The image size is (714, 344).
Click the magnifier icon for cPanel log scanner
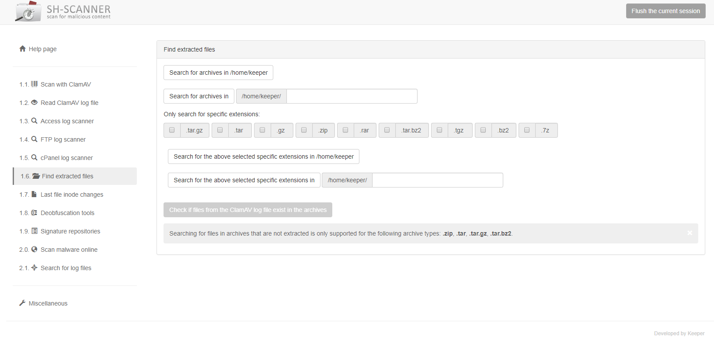pos(34,157)
